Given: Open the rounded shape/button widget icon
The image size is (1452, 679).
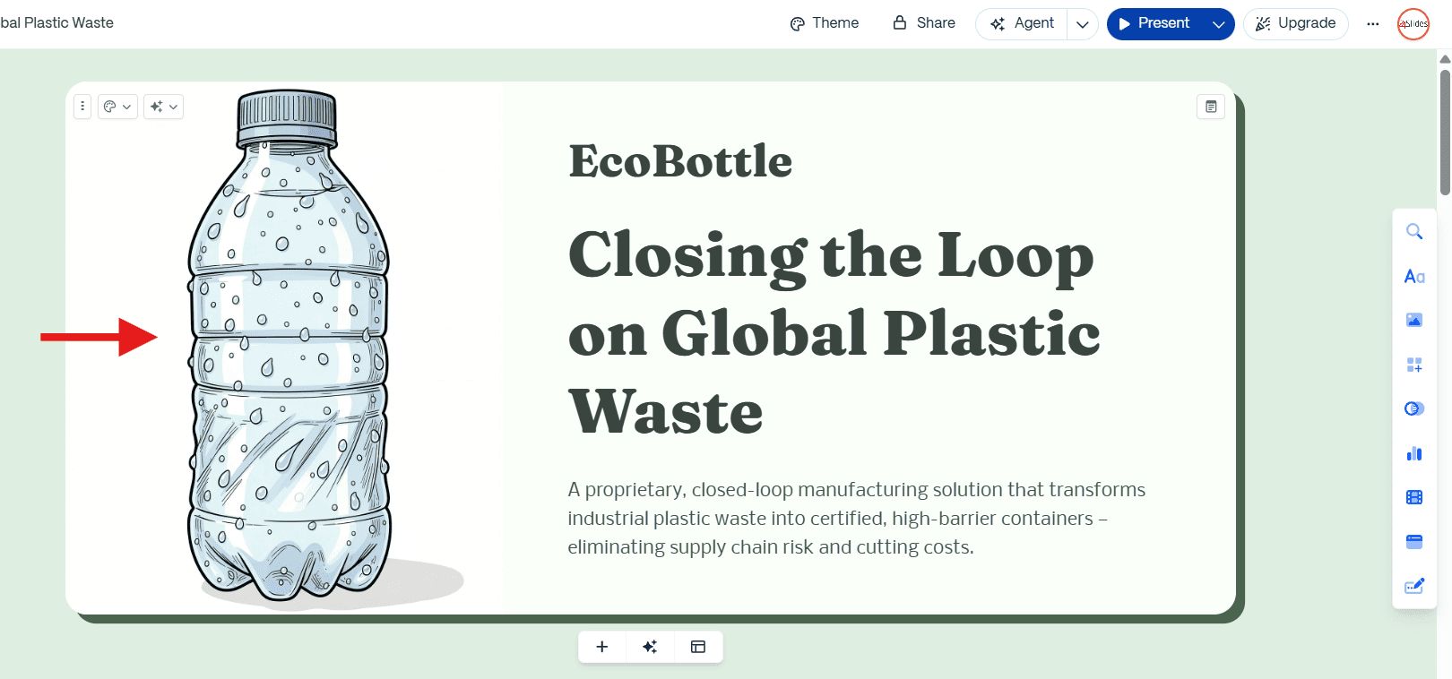Looking at the screenshot, I should 1414,408.
